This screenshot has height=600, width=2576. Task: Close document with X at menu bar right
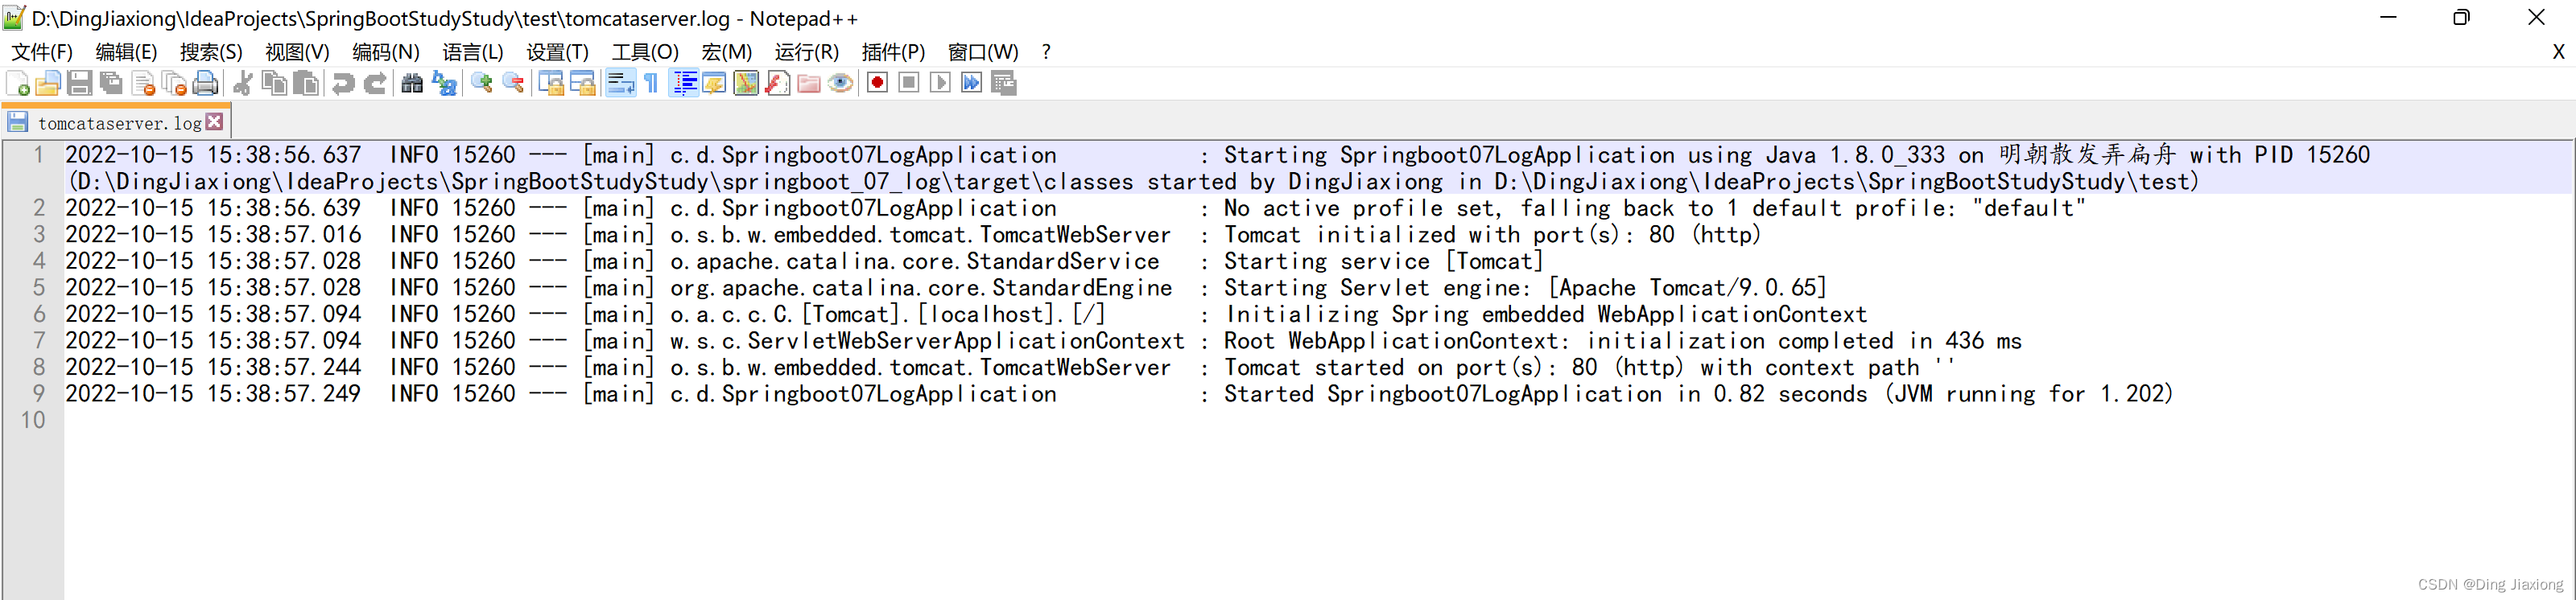pyautogui.click(x=2558, y=52)
